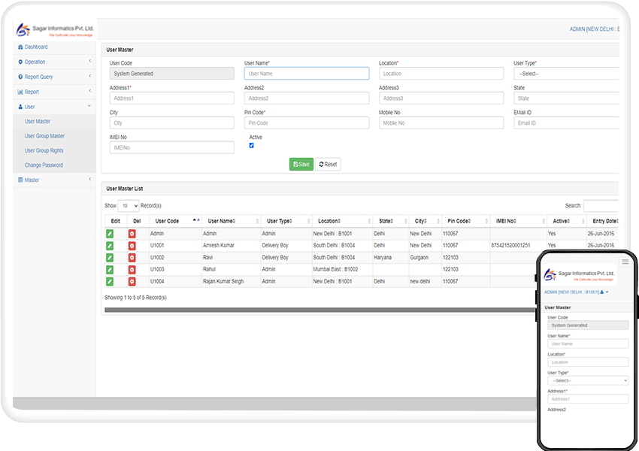Screen dimensions: 639x451
Task: Click the 'Mumbai East : B1002' cell
Action: (x=335, y=269)
